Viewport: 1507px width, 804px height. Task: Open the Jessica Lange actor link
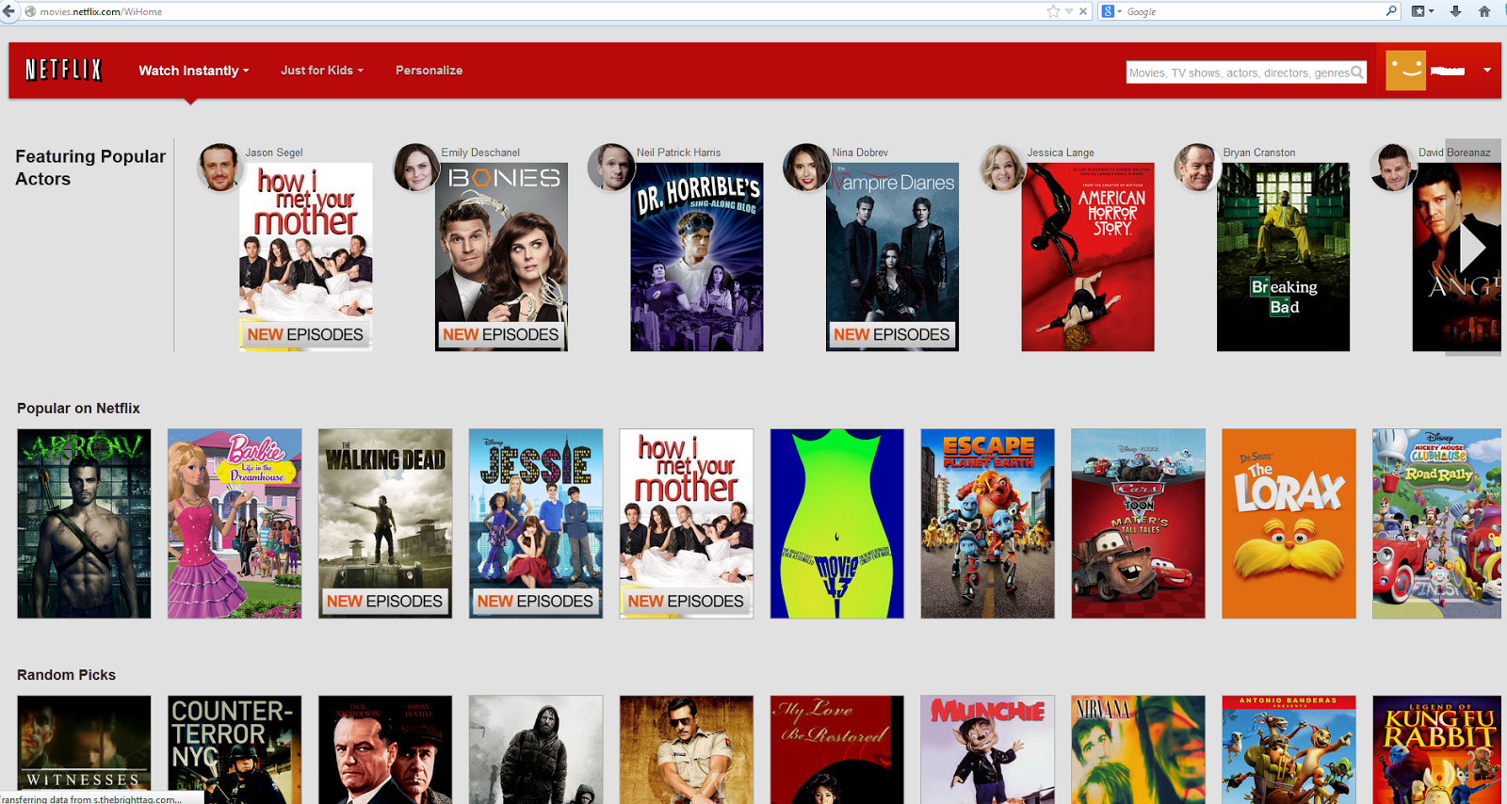click(1061, 153)
